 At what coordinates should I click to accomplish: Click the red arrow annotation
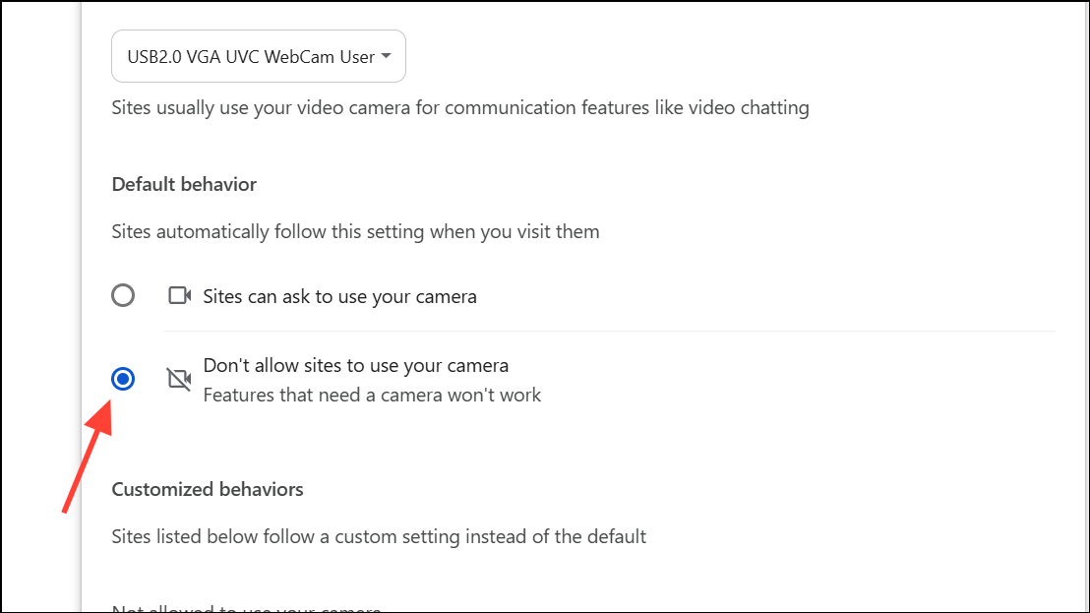87,457
